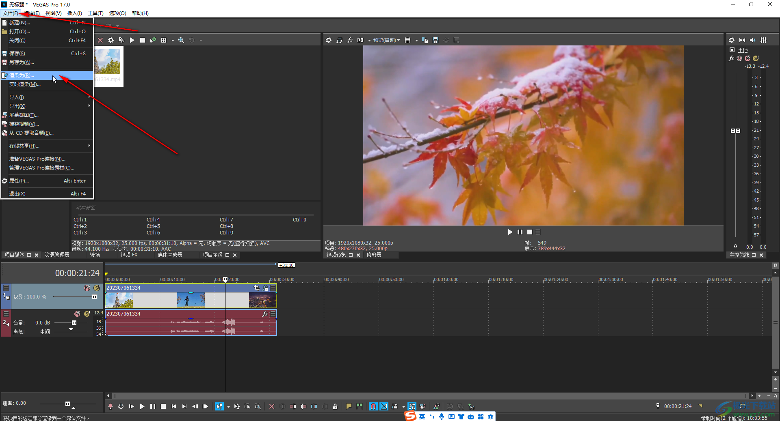Viewport: 780px width, 421px height.
Task: Toggle loop playback on transport bar
Action: click(121, 406)
